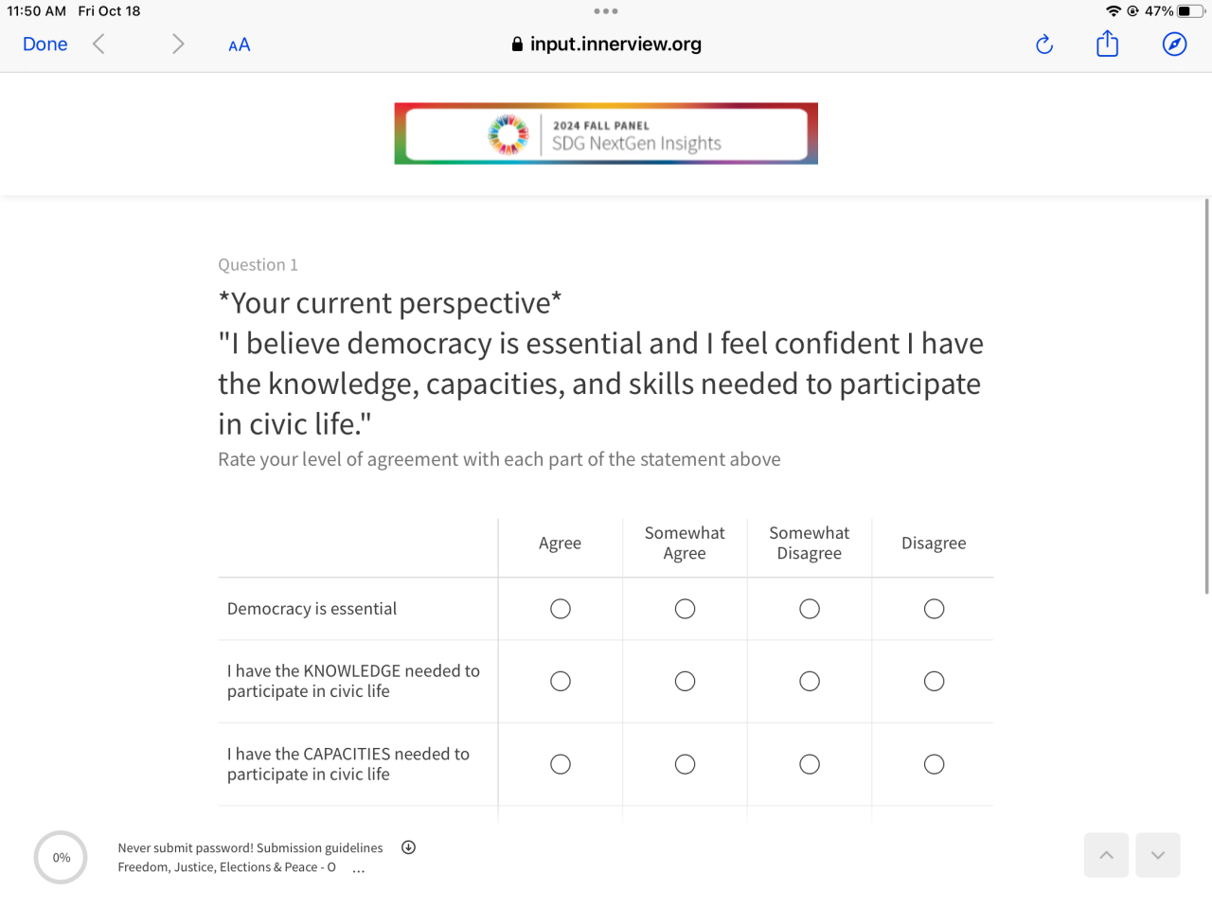Open the AA text size menu

tap(240, 45)
